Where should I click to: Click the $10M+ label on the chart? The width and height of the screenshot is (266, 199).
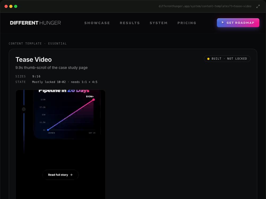pyautogui.click(x=90, y=96)
